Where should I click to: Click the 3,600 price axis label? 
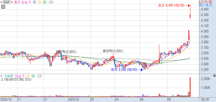click(x=205, y=53)
